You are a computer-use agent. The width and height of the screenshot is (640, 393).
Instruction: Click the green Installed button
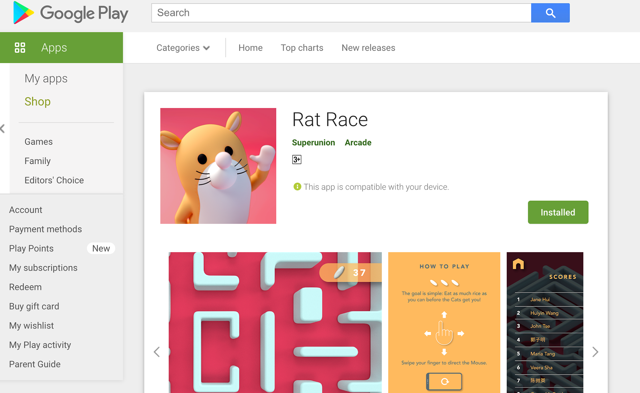tap(558, 212)
